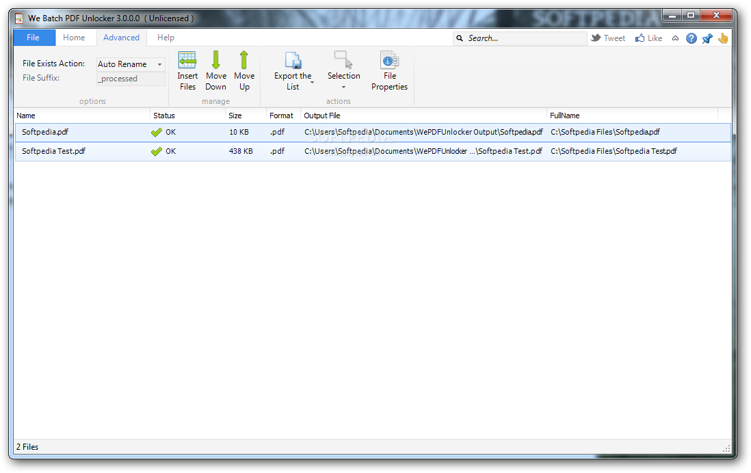The height and width of the screenshot is (473, 751).
Task: Click the Move Down green arrow
Action: pos(215,60)
